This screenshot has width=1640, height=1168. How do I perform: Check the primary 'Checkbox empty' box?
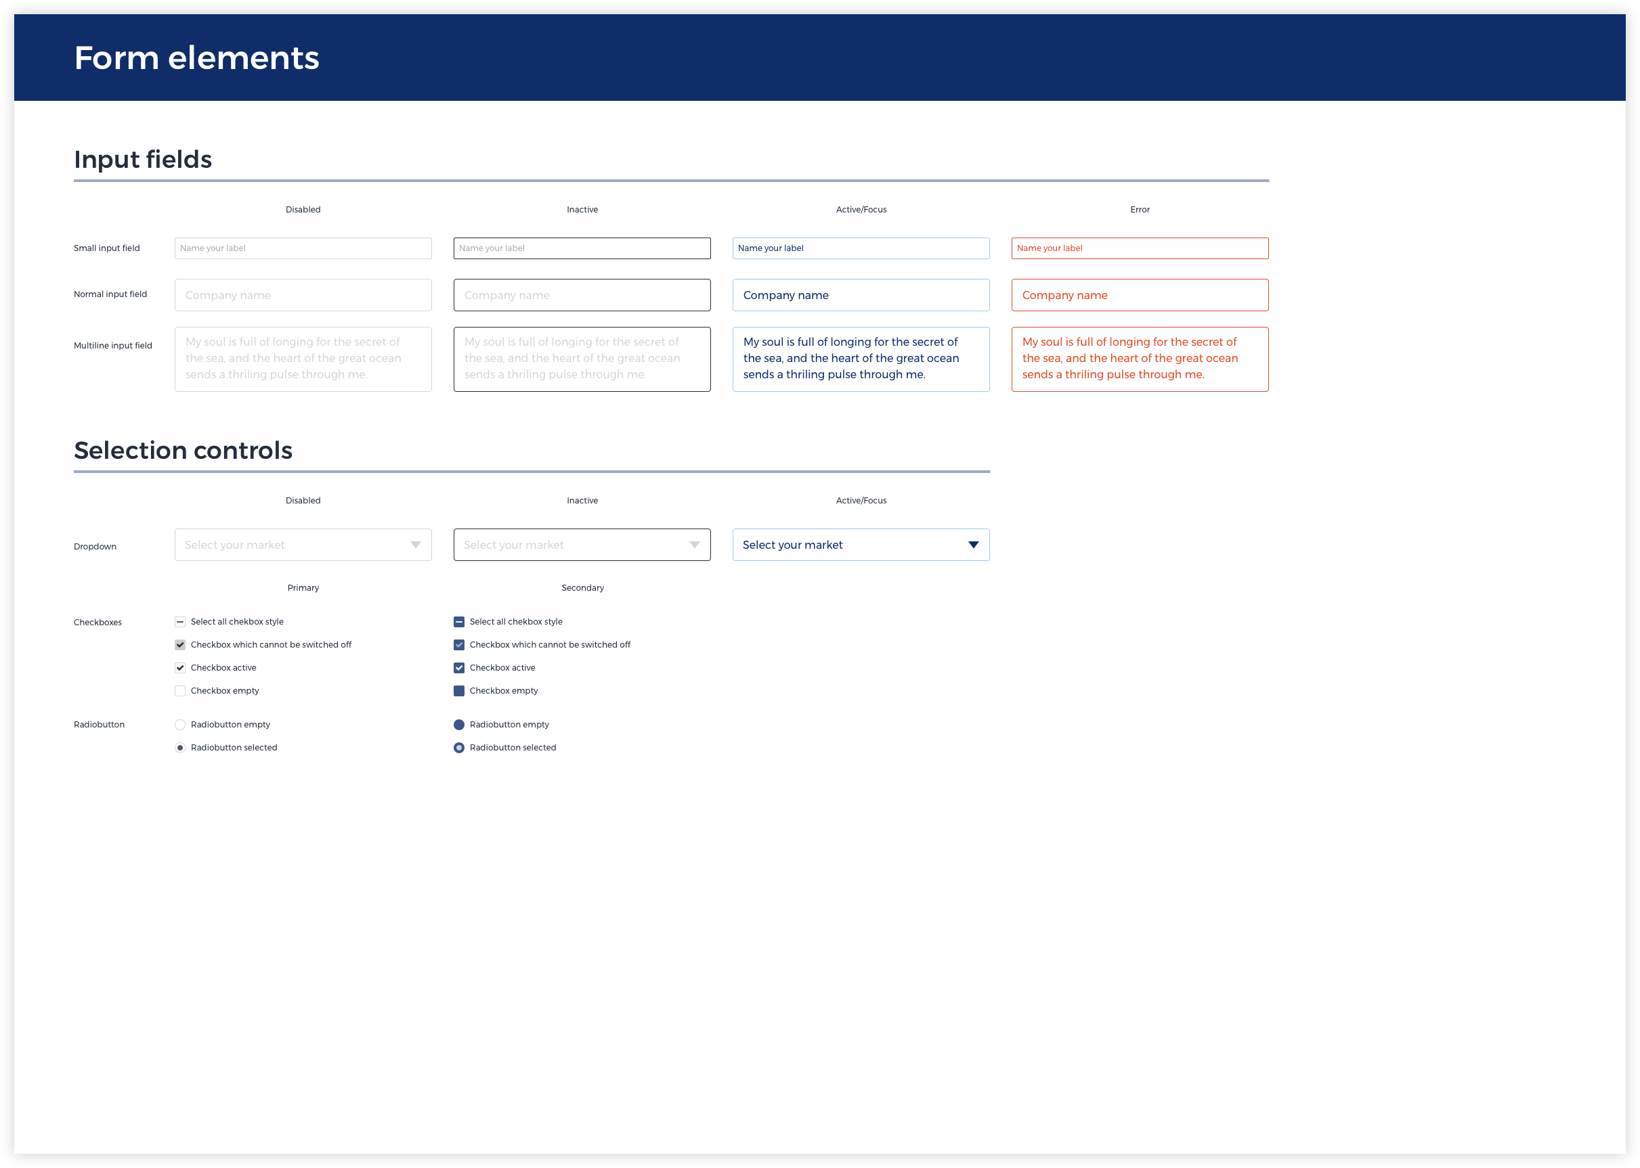click(180, 691)
